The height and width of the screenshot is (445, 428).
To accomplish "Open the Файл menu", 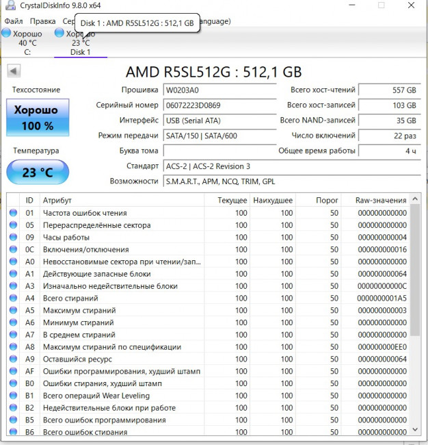I will coord(14,21).
